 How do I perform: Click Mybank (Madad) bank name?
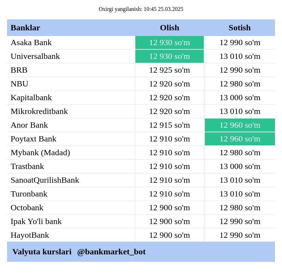pos(40,153)
